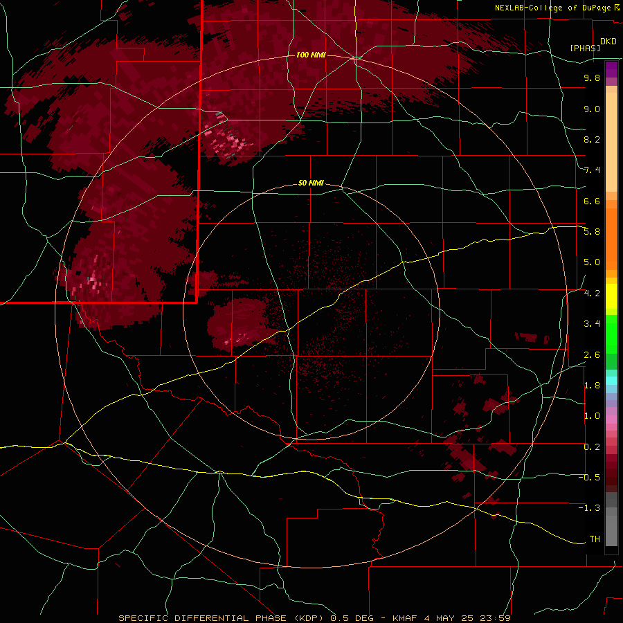Click the pink segment near 1.0 on color bar
This screenshot has height=623, width=623.
611,419
